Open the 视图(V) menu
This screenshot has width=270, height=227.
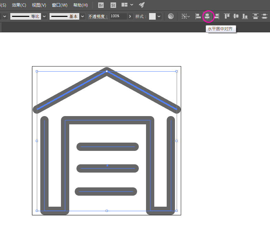pos(39,5)
